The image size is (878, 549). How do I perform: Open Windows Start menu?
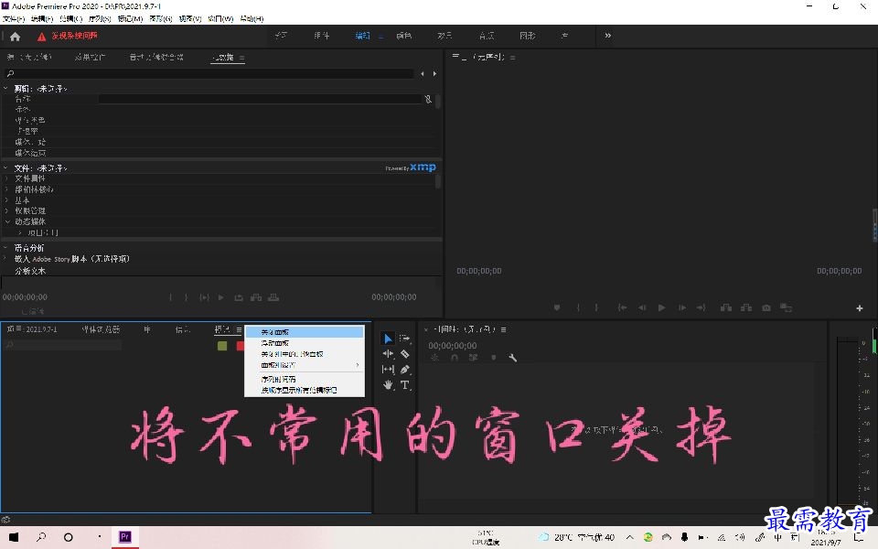14,537
